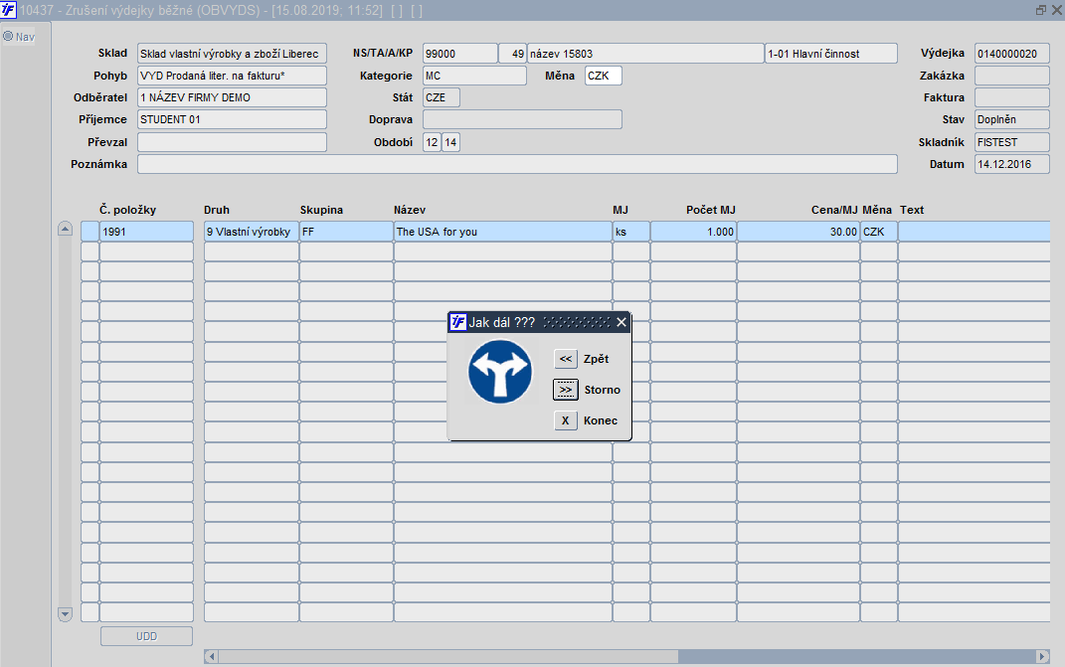Click the empty Faktura field
Viewport: 1065px width, 667px height.
coord(1012,97)
